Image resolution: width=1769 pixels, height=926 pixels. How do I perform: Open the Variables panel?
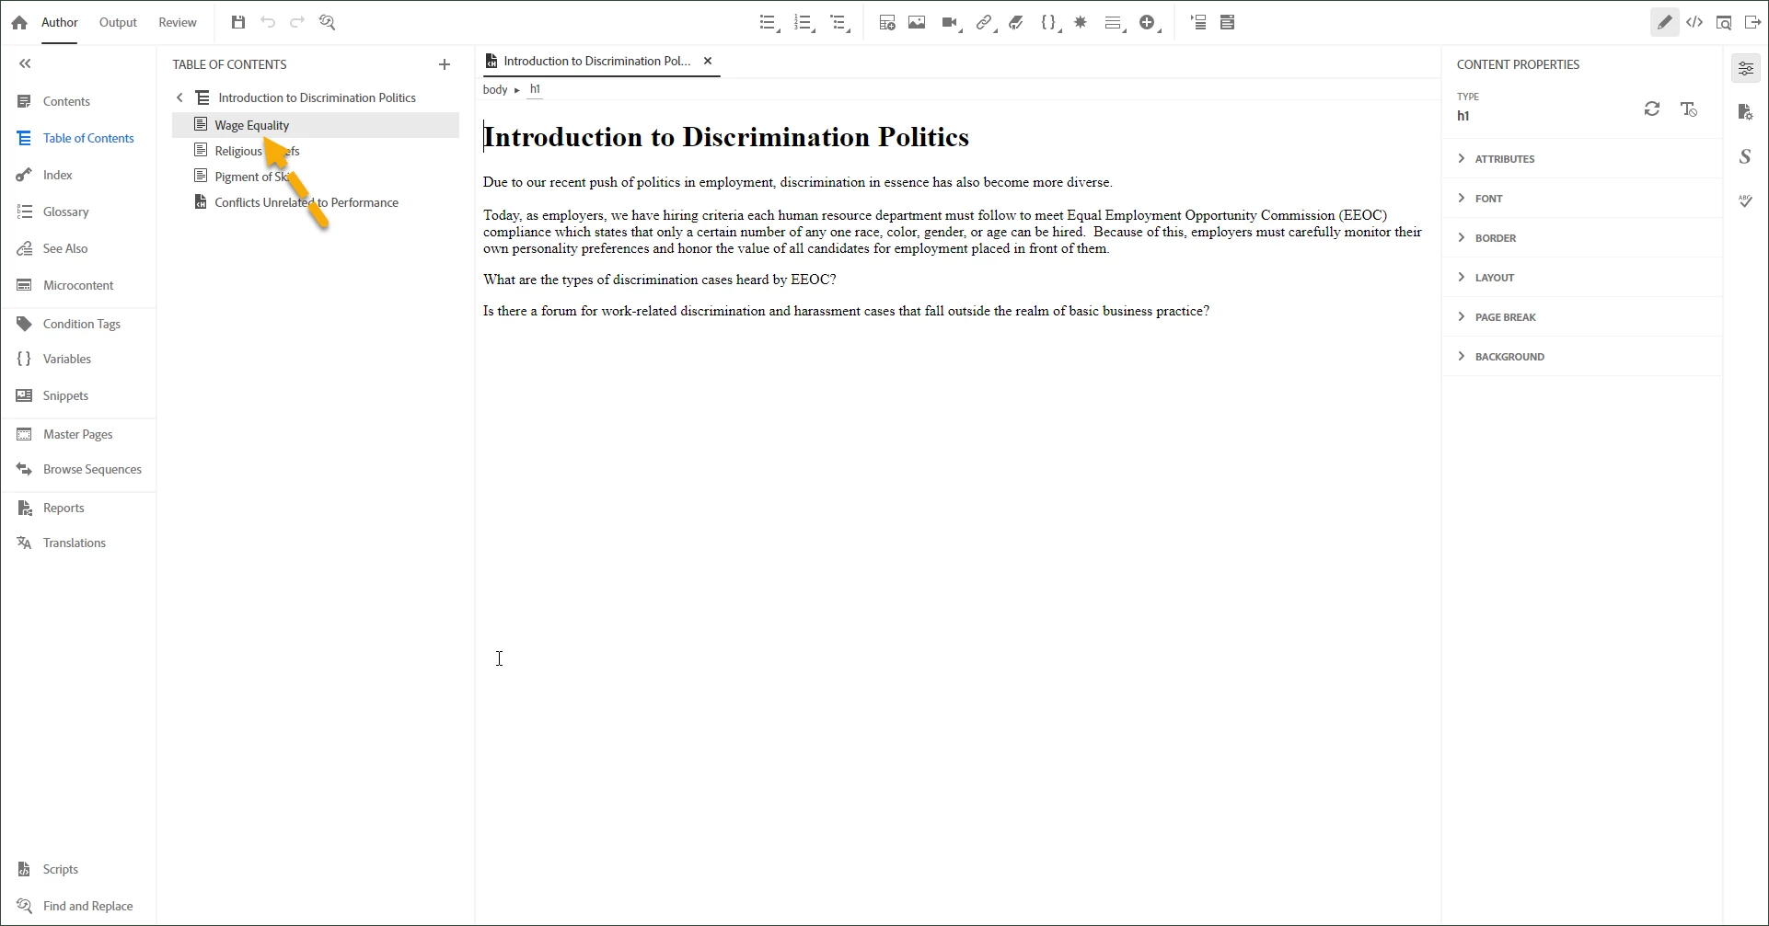tap(66, 359)
